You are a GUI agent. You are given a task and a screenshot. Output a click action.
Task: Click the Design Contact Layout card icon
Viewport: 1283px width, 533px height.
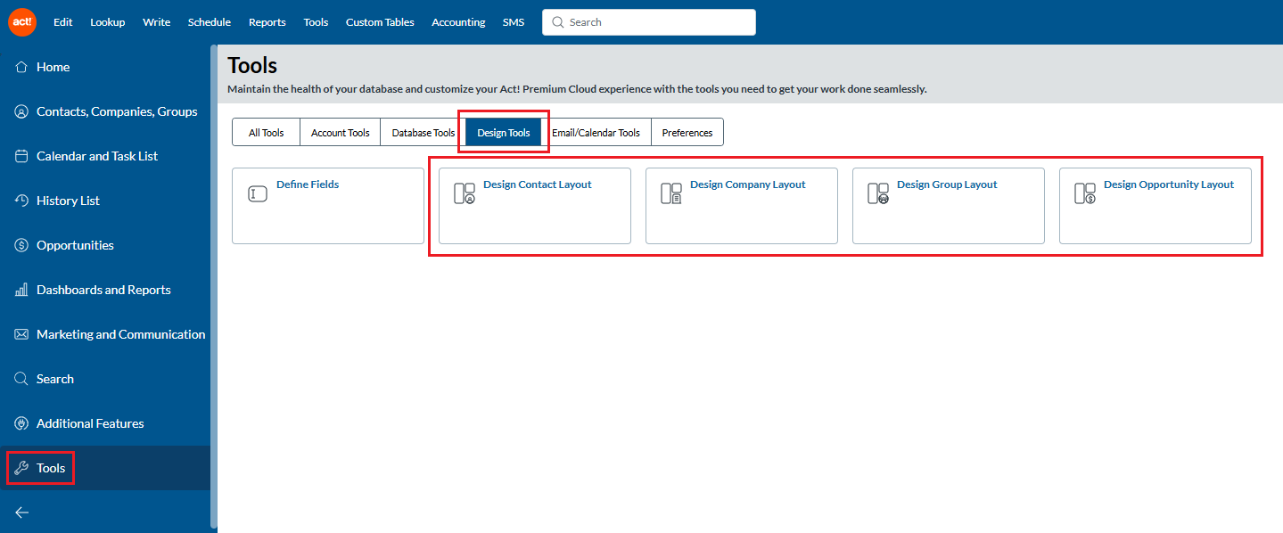click(465, 193)
